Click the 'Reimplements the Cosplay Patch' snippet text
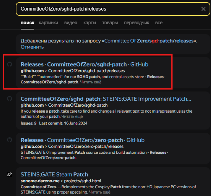The width and height of the screenshot is (211, 196). (108, 190)
